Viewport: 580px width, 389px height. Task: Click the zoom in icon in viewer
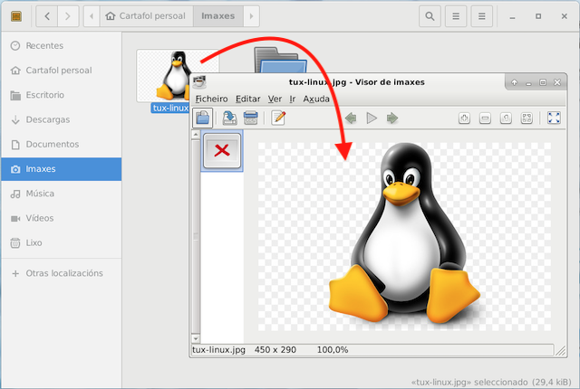465,118
